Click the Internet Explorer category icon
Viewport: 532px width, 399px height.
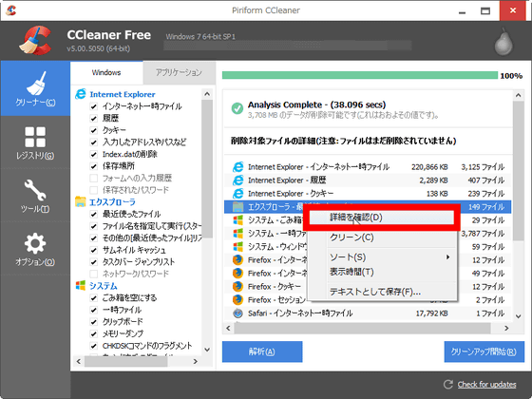coord(81,94)
